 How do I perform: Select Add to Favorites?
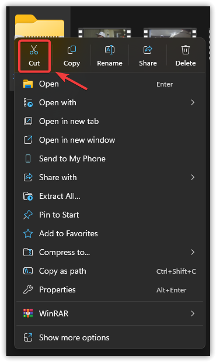coord(110,233)
